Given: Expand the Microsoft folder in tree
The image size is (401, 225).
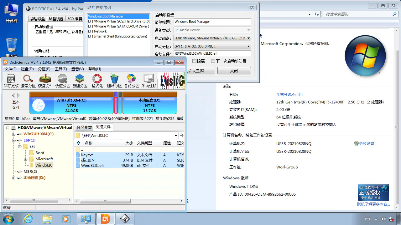Looking at the screenshot, I should (26, 159).
